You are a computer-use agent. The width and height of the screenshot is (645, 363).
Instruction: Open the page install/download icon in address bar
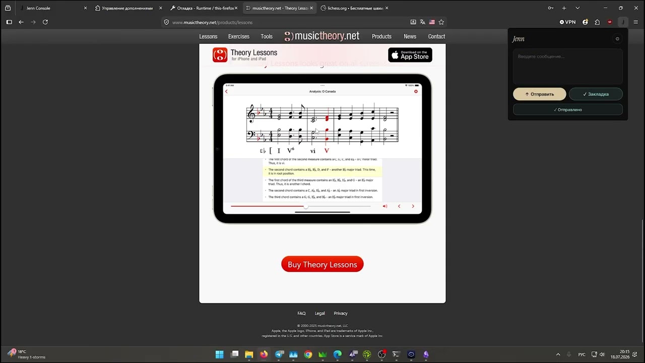click(x=413, y=22)
